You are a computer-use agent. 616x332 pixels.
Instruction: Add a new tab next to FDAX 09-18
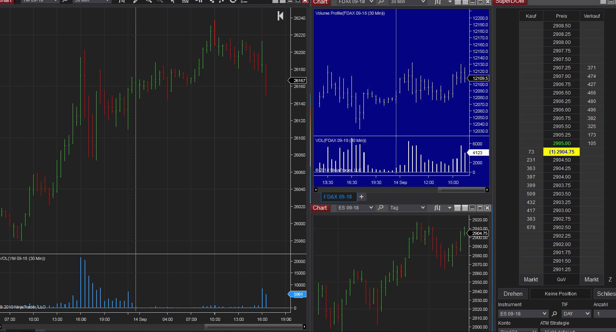click(x=361, y=197)
